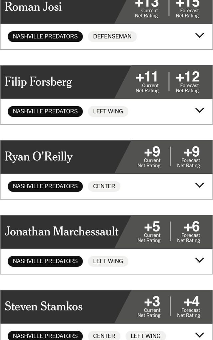Expand Roman Josi's player card details
The image size is (213, 340).
[x=199, y=35]
